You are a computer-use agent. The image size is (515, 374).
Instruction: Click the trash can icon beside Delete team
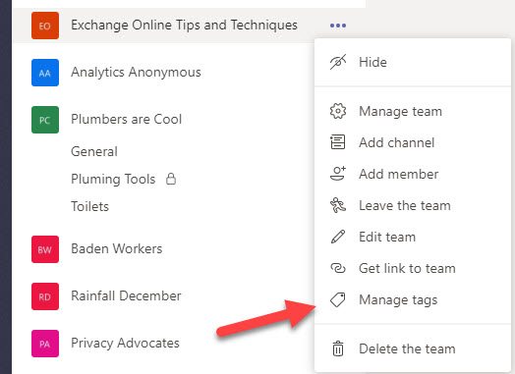coord(338,348)
